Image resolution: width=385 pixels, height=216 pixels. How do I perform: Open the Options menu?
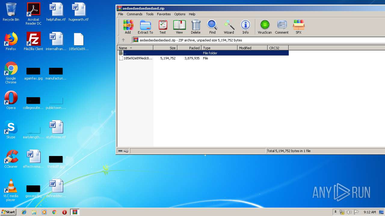tap(180, 14)
